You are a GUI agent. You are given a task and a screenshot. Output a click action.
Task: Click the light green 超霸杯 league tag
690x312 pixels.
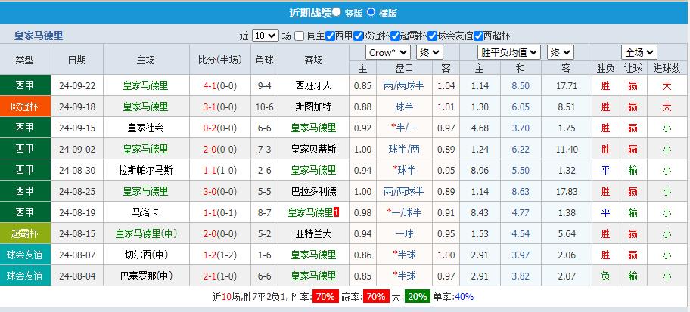coord(25,233)
